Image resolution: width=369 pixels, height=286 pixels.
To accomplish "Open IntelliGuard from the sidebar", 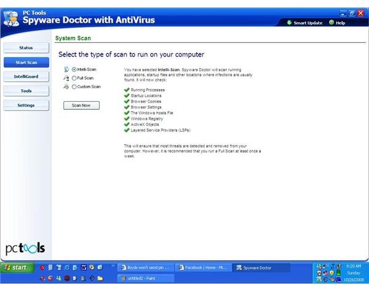I will coord(26,77).
